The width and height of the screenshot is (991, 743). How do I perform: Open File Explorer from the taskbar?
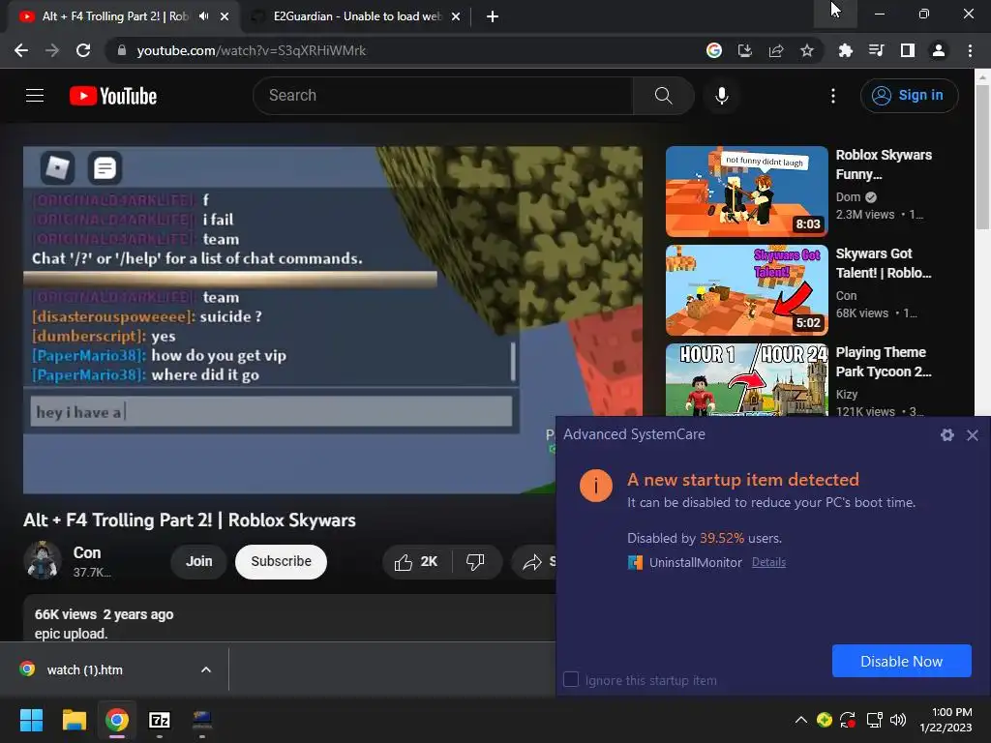[74, 720]
